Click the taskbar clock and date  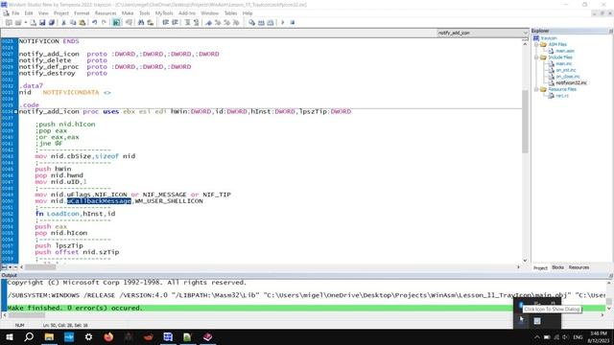coord(598,336)
